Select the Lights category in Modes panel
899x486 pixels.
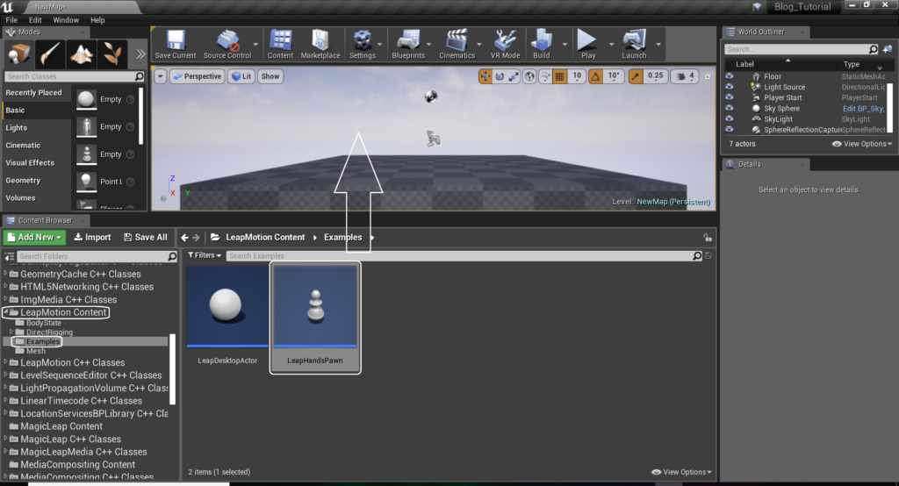point(17,128)
